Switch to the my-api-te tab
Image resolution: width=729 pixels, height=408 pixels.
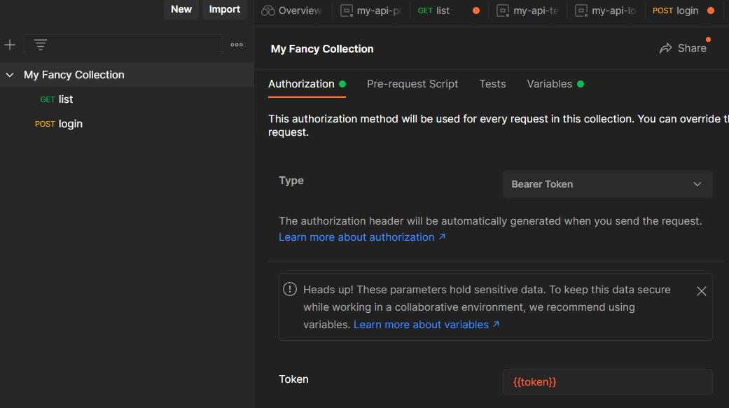coord(528,10)
